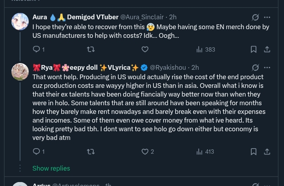Click Aura's profile avatar

click(x=20, y=22)
